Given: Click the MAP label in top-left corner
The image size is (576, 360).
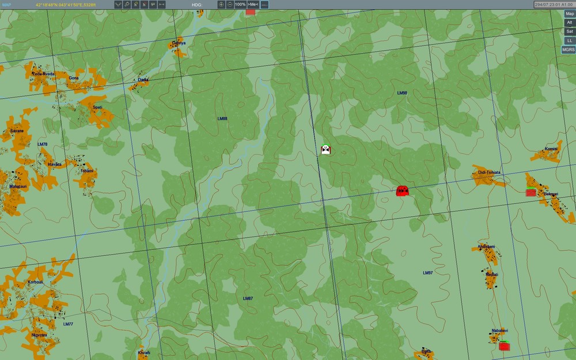Looking at the screenshot, I should click(x=6, y=5).
